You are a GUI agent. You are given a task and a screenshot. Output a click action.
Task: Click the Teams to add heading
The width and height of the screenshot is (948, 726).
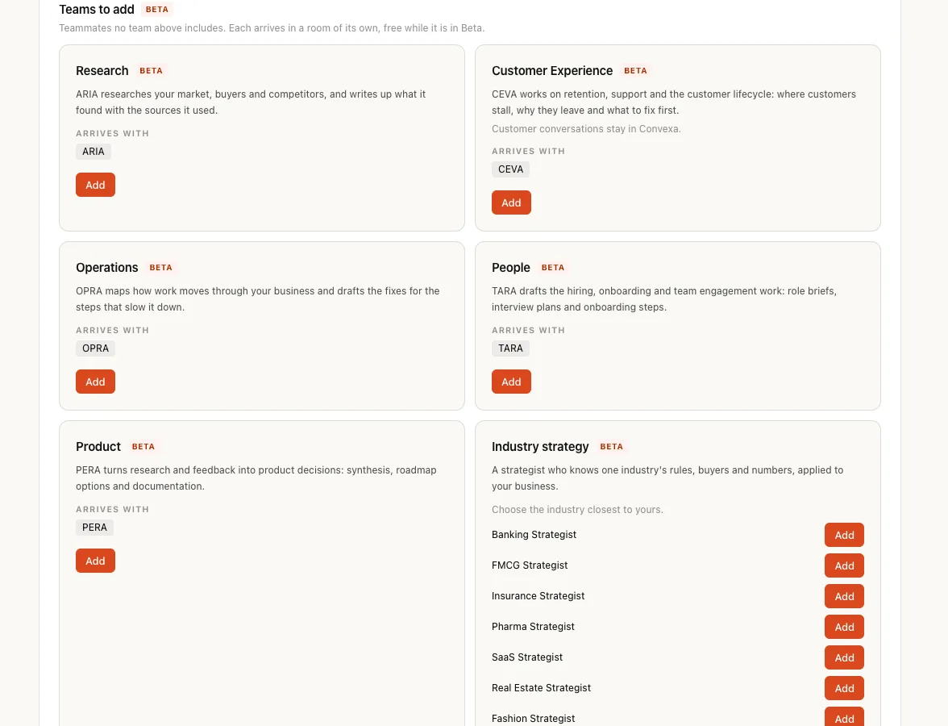tap(97, 10)
